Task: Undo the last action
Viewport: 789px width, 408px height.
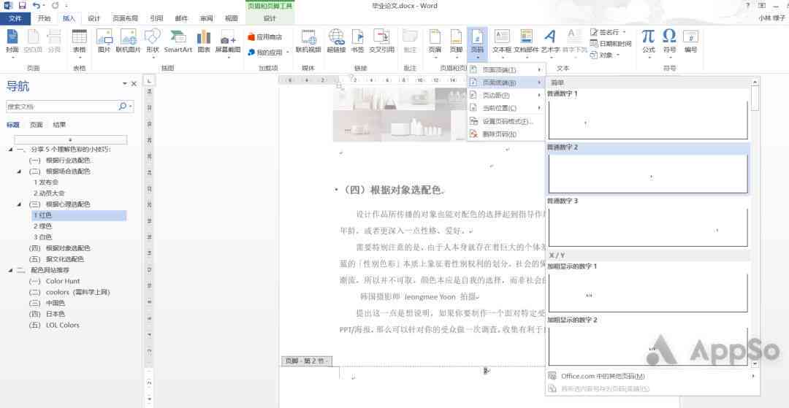Action: (x=37, y=6)
